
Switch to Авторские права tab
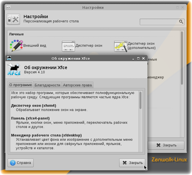77,85
